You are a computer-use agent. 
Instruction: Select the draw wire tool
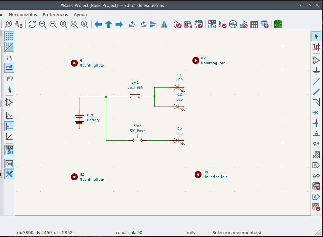coord(316,81)
